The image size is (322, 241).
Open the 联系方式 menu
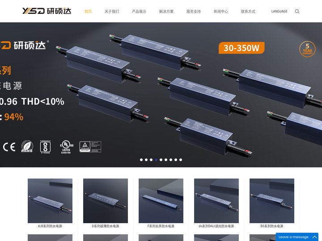coord(248,12)
